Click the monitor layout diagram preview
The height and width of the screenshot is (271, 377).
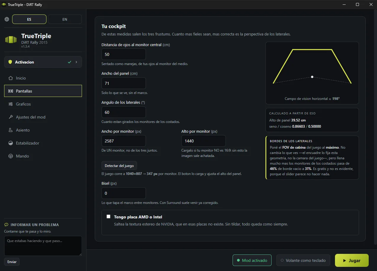click(x=312, y=73)
